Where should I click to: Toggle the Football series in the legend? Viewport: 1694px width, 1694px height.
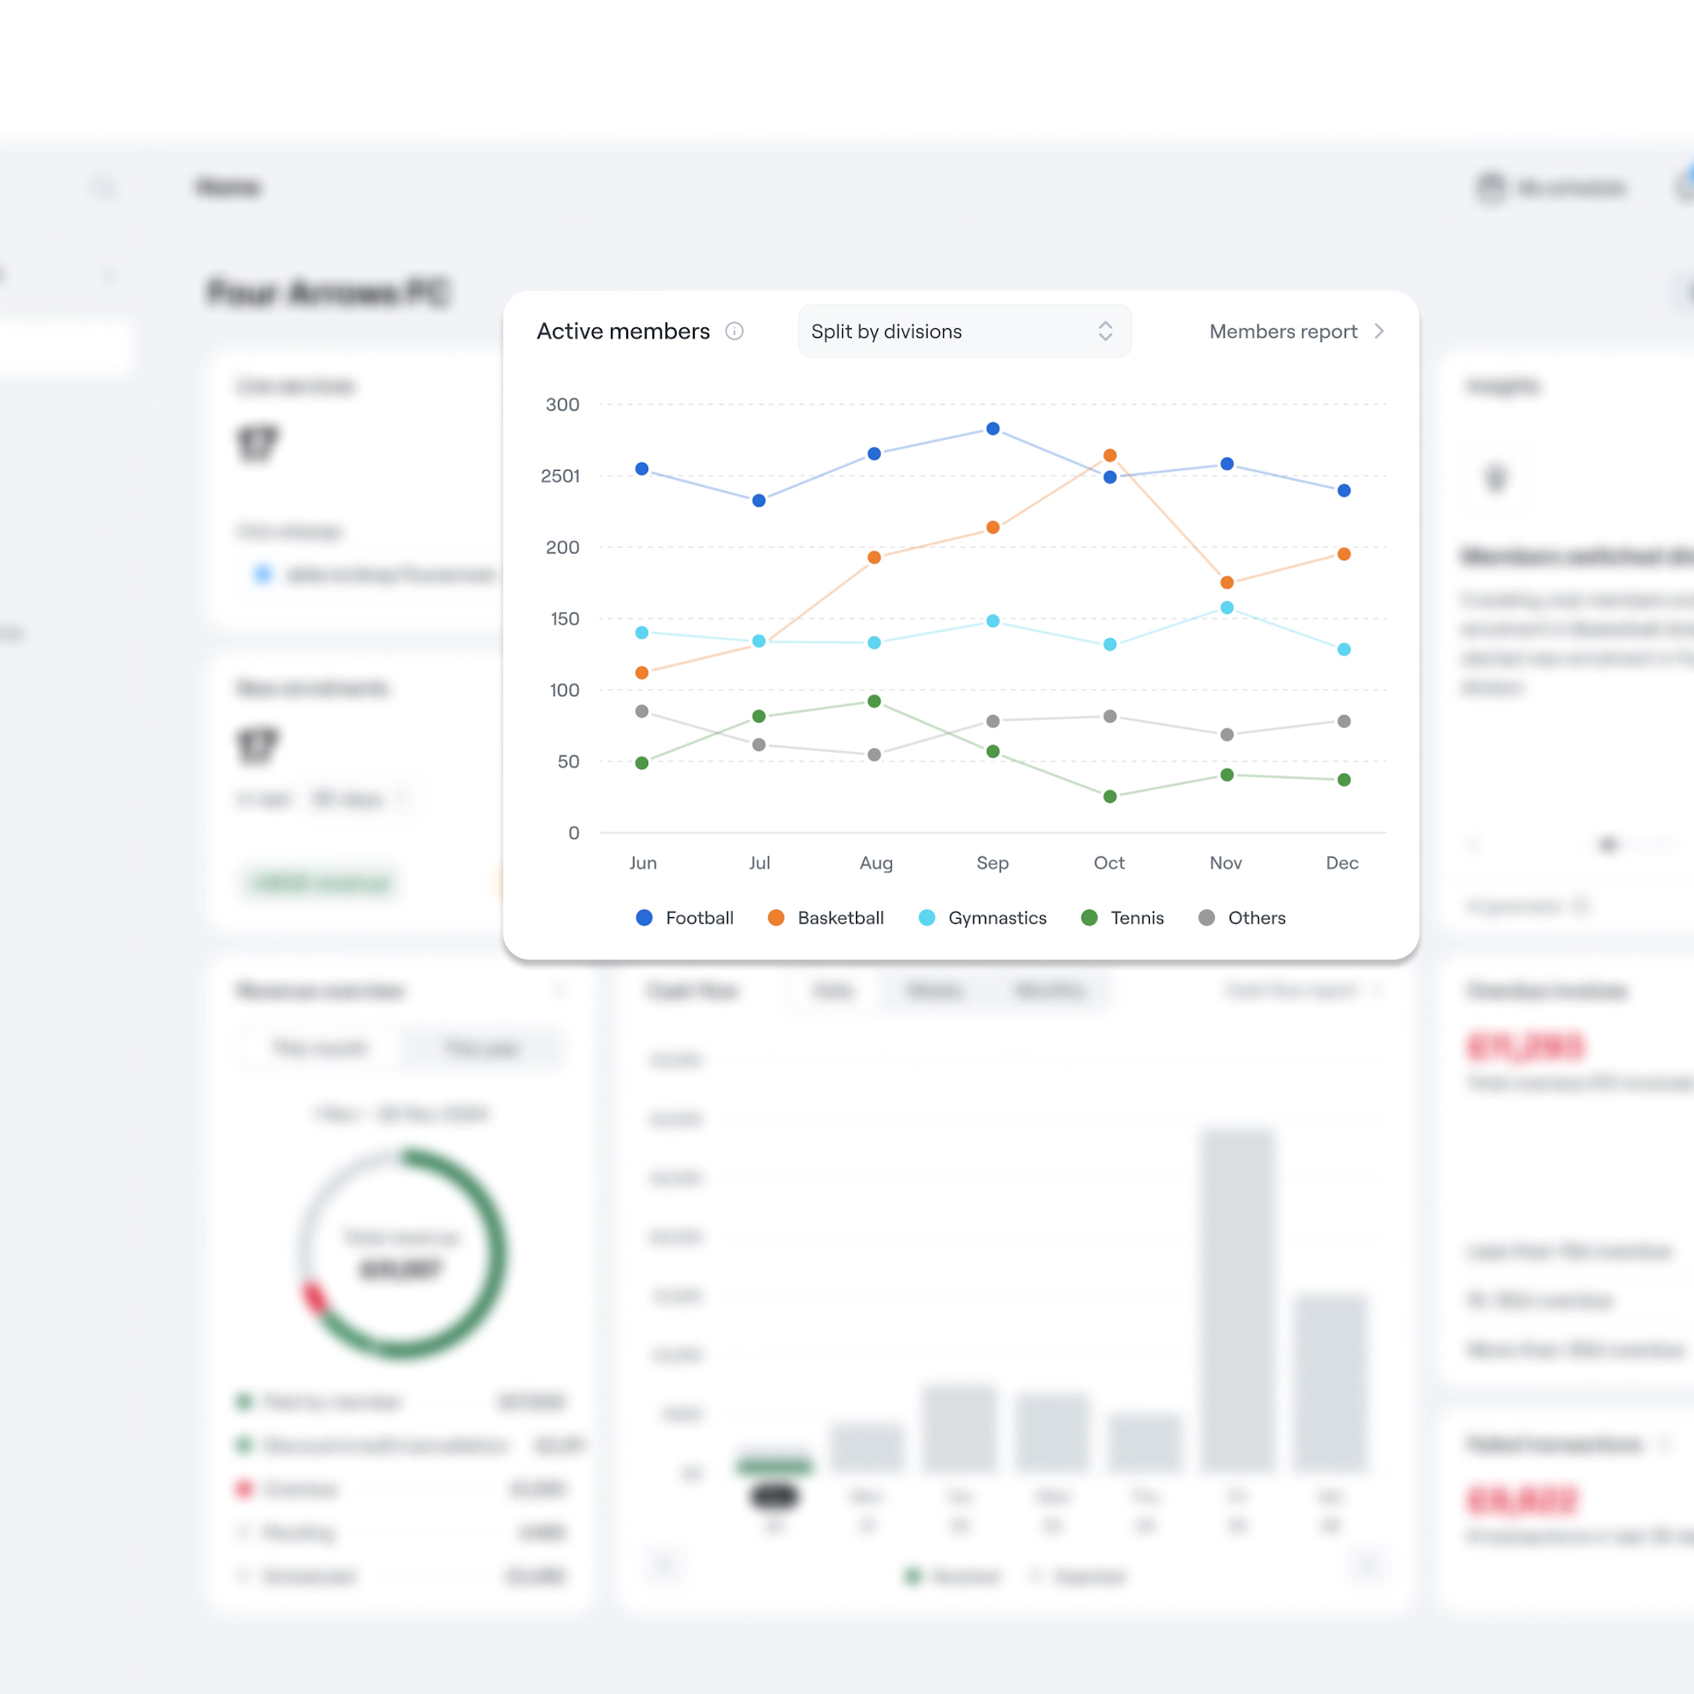click(699, 917)
